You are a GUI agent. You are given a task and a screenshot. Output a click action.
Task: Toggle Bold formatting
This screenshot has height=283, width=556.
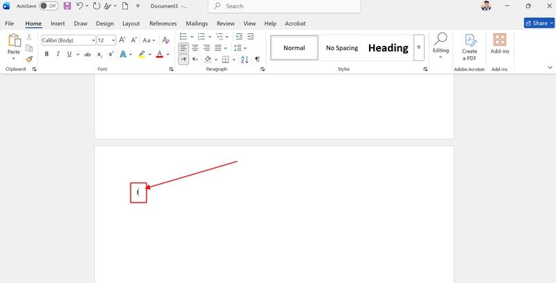coord(47,54)
